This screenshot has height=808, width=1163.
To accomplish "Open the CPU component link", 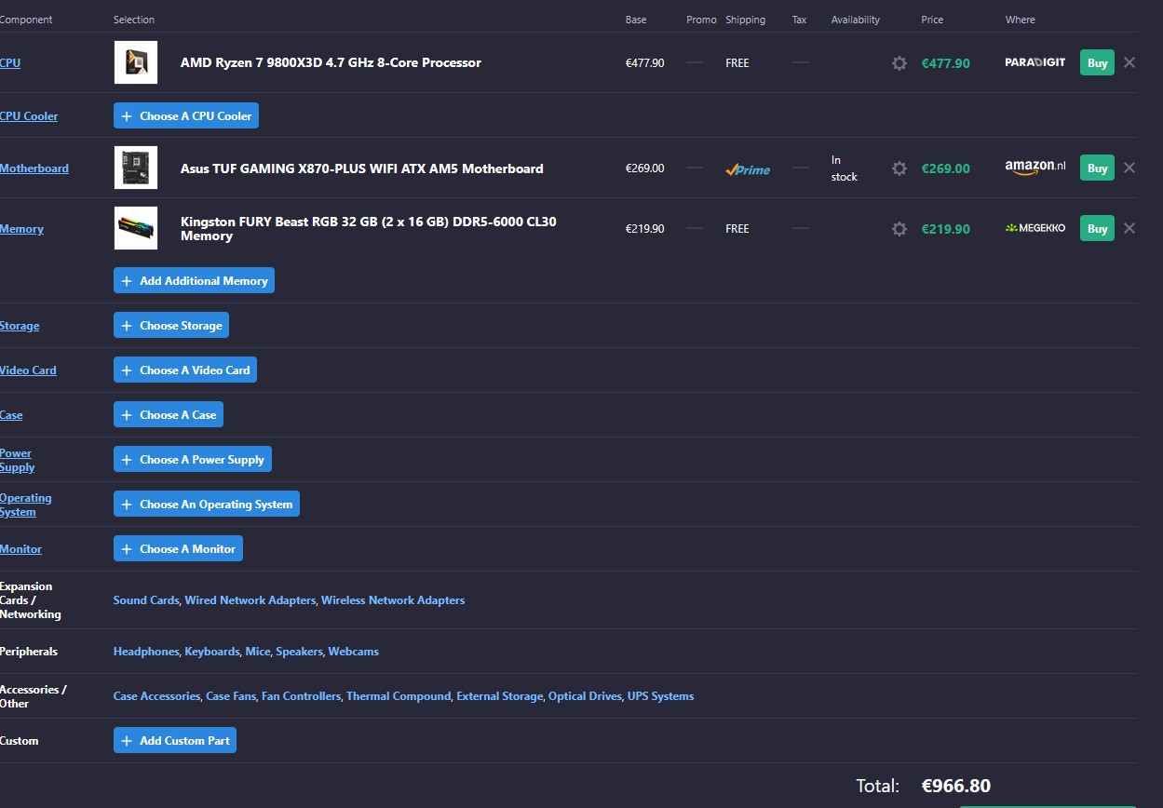I will (x=10, y=62).
